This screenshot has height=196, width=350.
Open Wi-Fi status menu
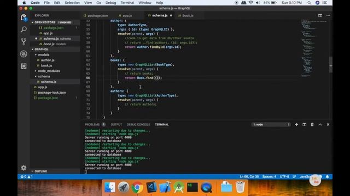click(x=251, y=3)
